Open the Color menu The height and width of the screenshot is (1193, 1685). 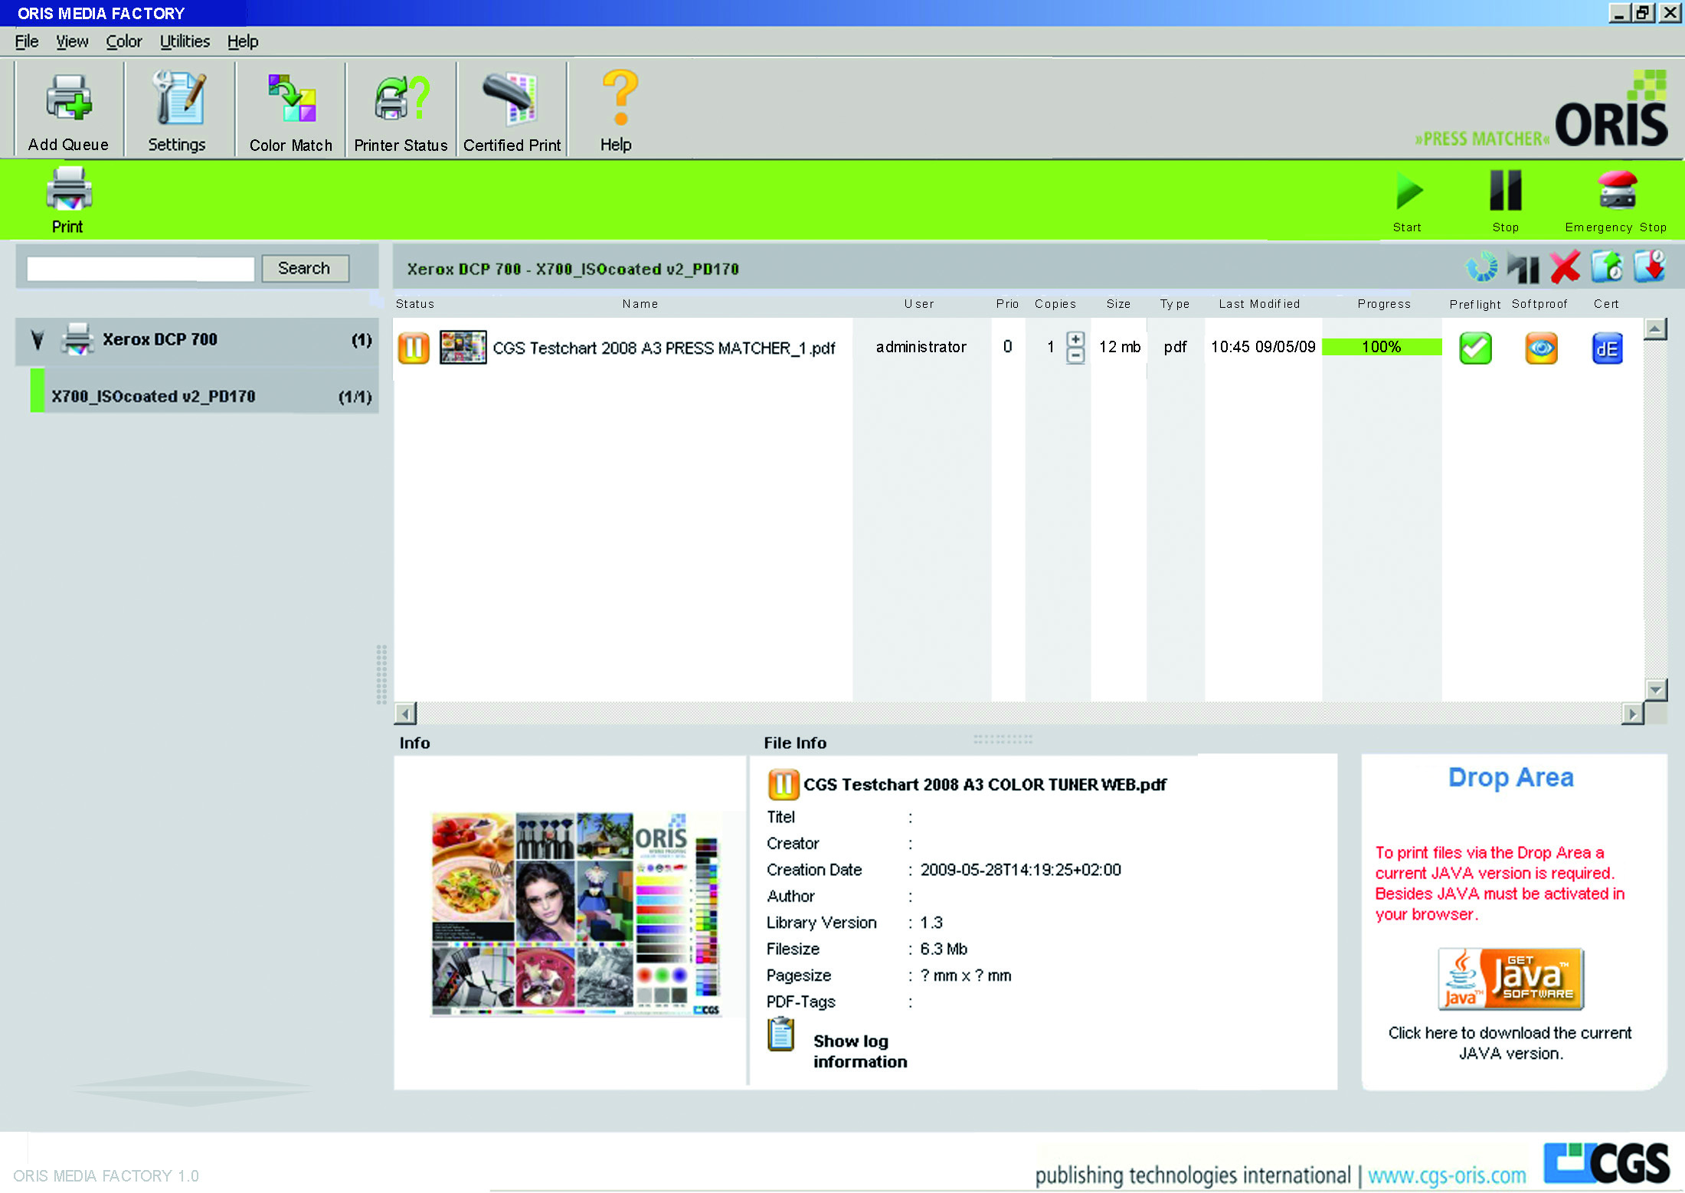click(x=123, y=41)
